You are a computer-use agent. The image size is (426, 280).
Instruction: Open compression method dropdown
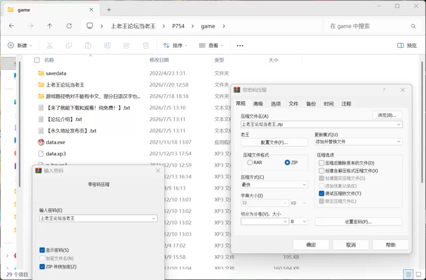[305, 185]
